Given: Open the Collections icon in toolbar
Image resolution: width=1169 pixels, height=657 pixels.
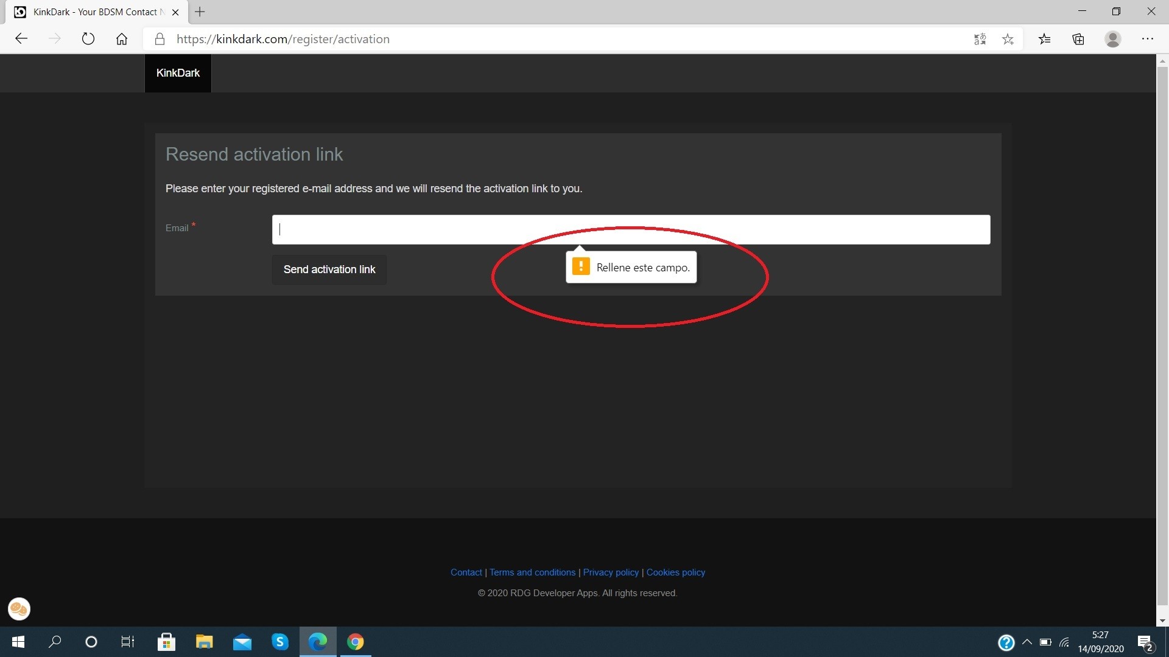Looking at the screenshot, I should pos(1078,39).
